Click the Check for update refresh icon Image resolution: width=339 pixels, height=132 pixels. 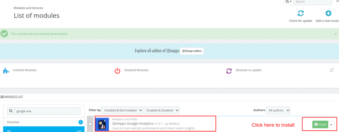301,13
